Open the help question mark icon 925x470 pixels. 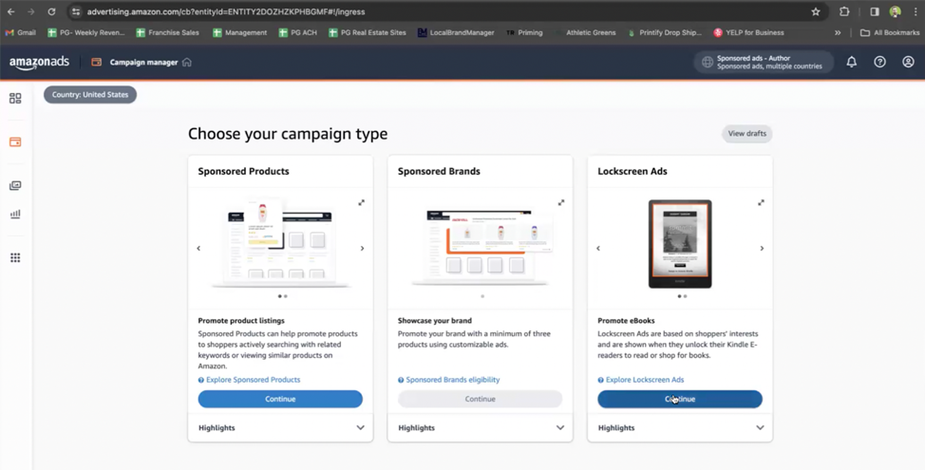pos(879,62)
